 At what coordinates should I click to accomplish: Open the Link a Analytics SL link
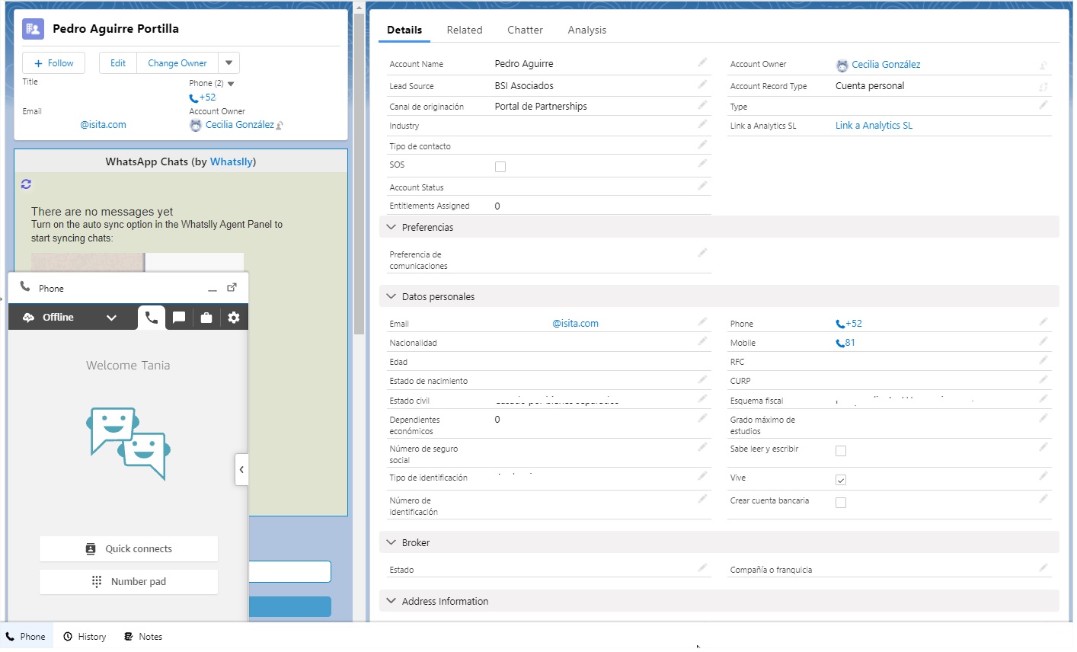point(874,126)
